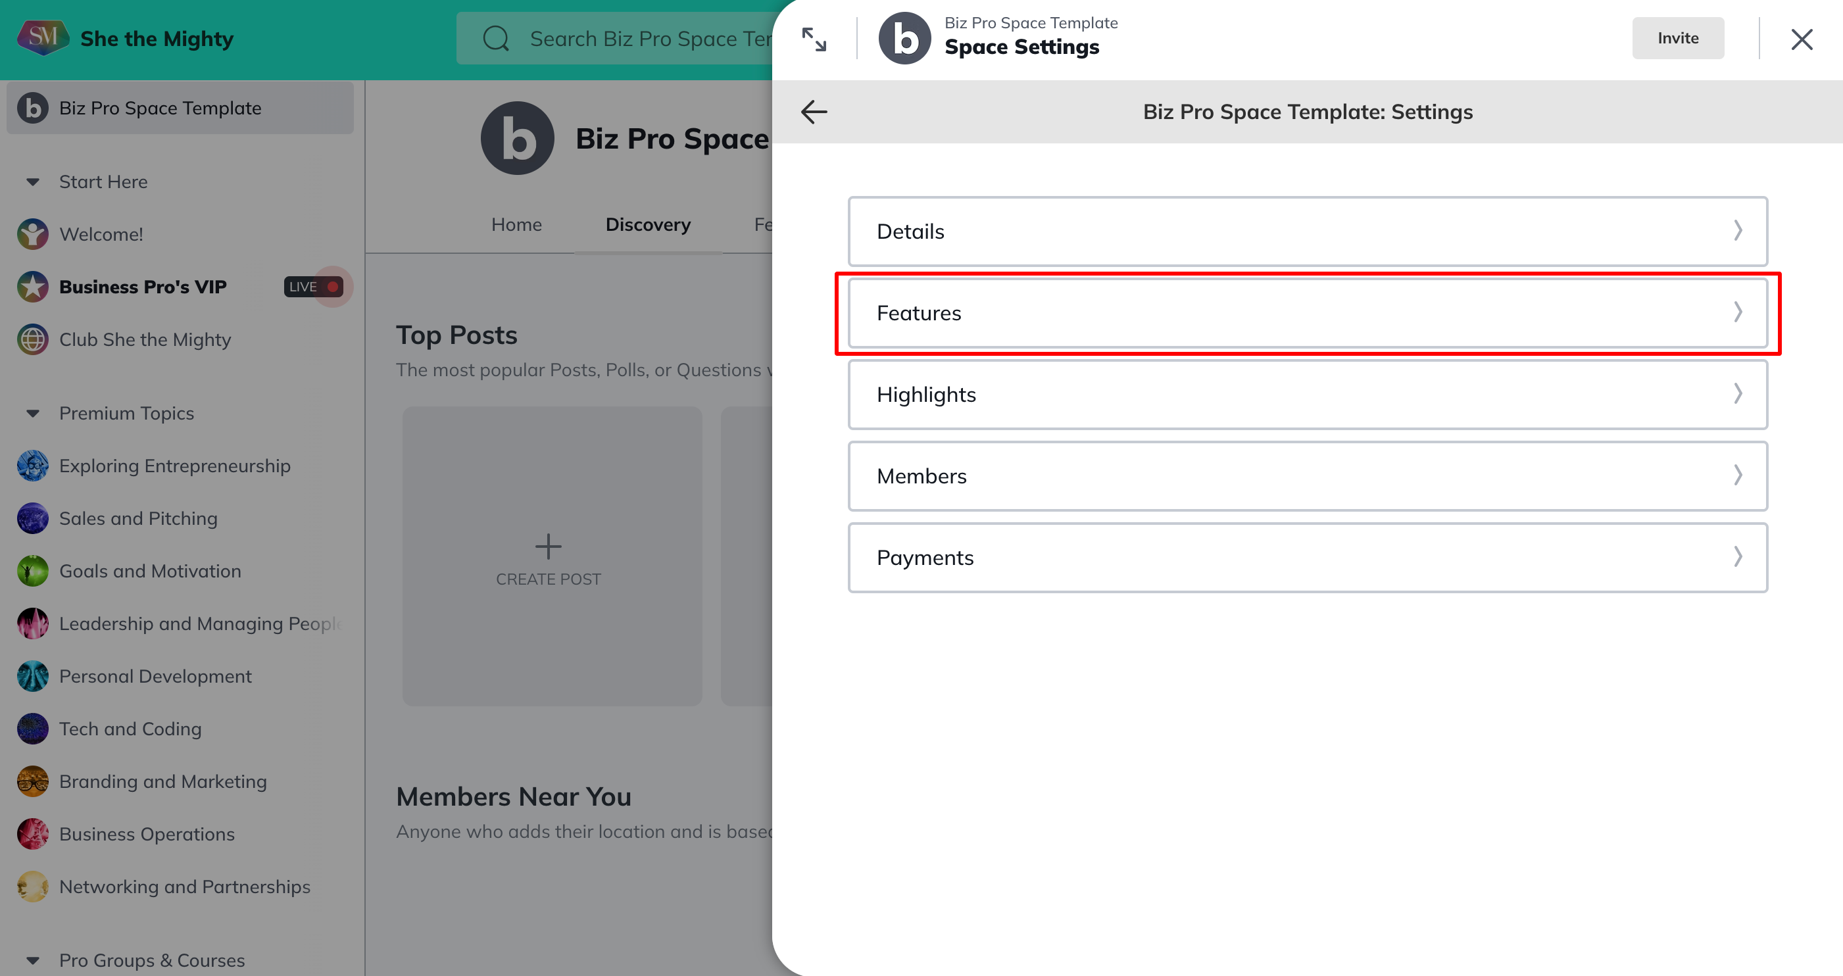
Task: Click the back arrow in Settings
Action: pyautogui.click(x=814, y=112)
